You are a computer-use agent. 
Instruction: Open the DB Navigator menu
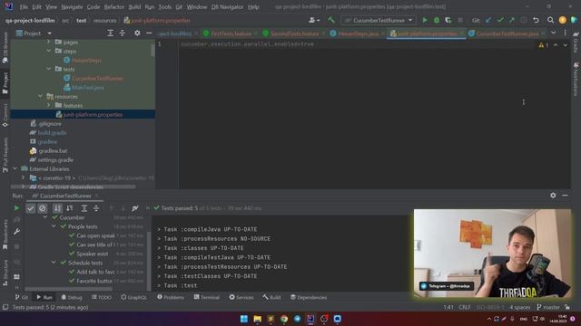coord(228,7)
